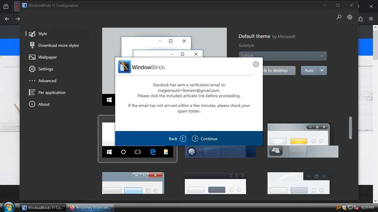Open the Per application list icon
378x212 pixels.
(32, 92)
